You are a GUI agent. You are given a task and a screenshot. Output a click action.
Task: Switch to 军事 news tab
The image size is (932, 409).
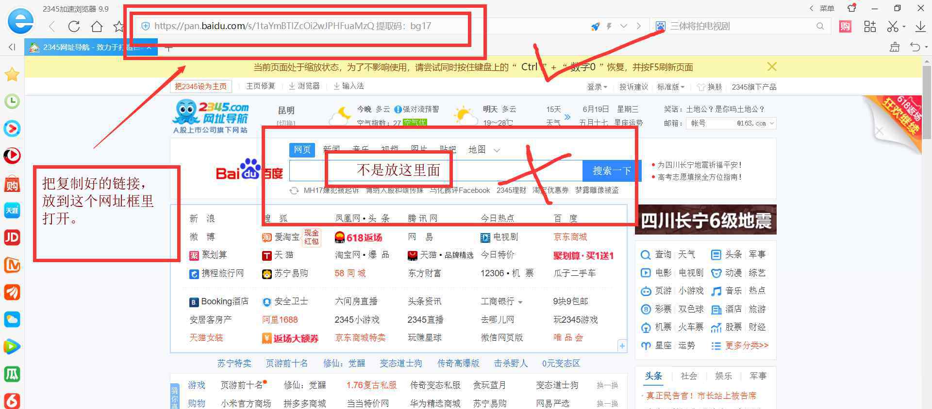click(x=758, y=376)
